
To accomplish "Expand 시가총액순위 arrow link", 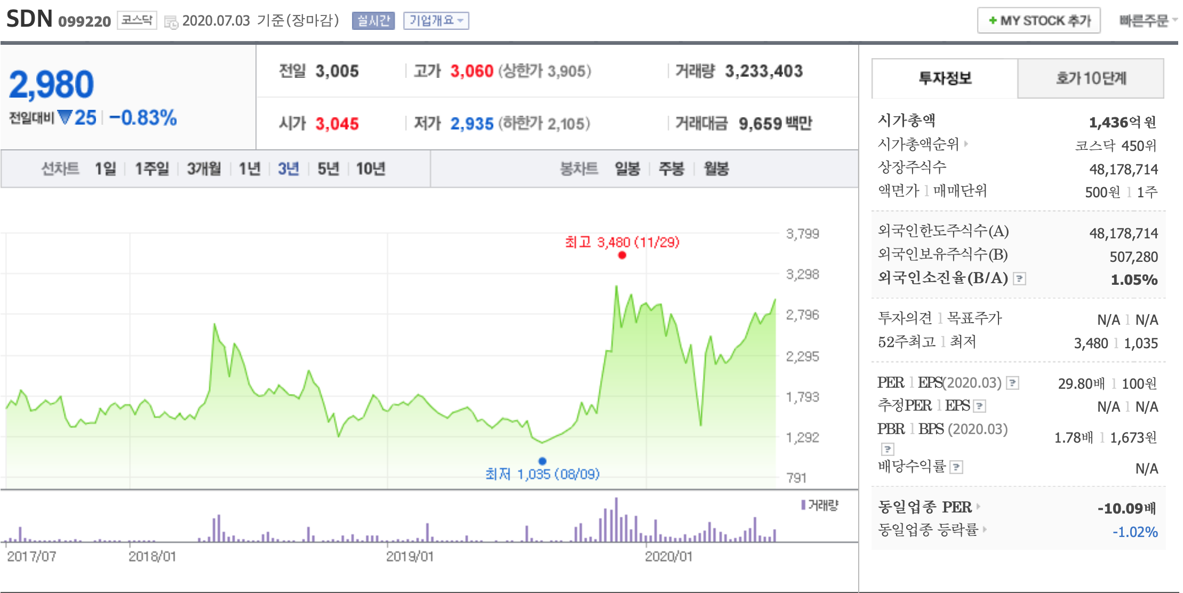I will pyautogui.click(x=966, y=143).
